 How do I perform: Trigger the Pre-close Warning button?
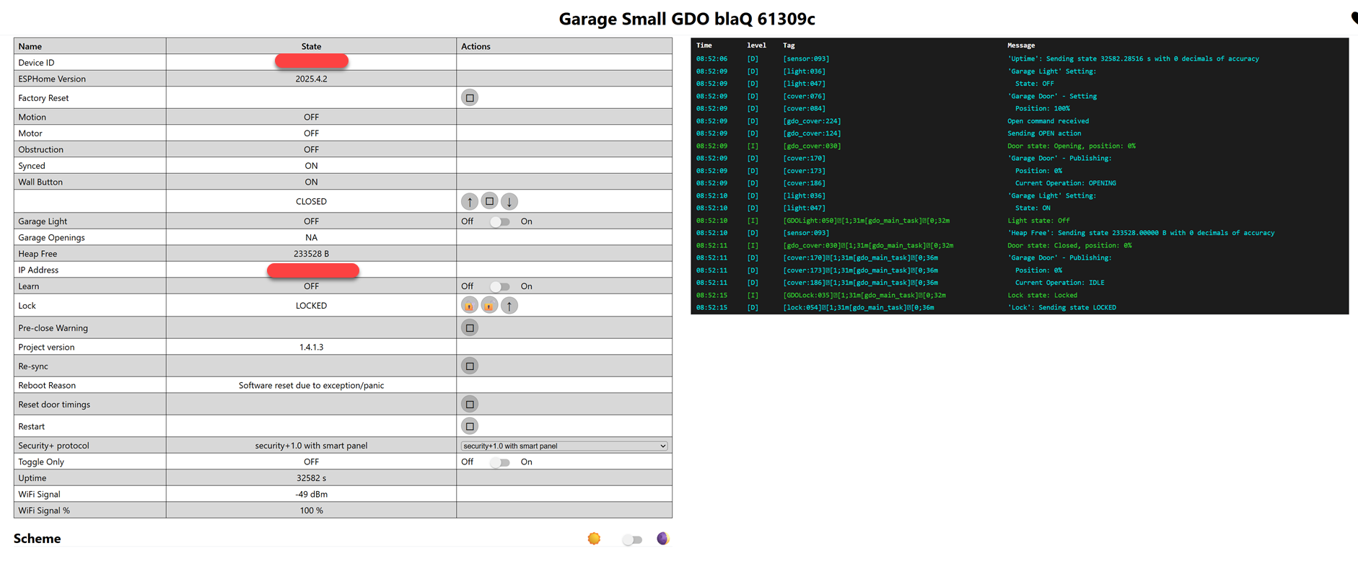470,328
